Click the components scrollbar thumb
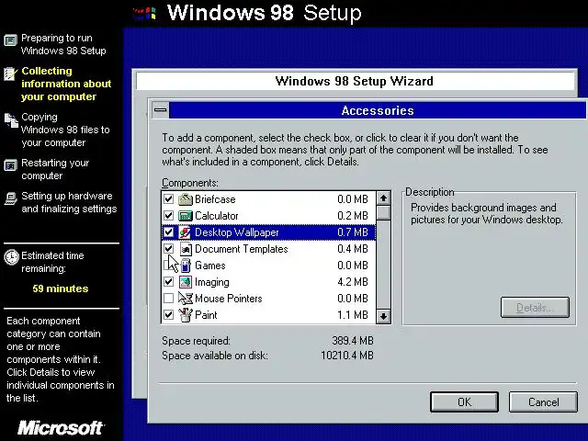 coord(383,212)
